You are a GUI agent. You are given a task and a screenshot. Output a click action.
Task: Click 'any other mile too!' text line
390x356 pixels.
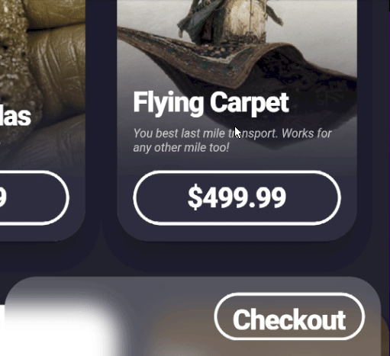[181, 148]
